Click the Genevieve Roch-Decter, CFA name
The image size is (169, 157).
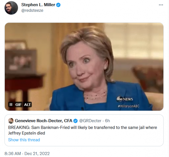44,121
